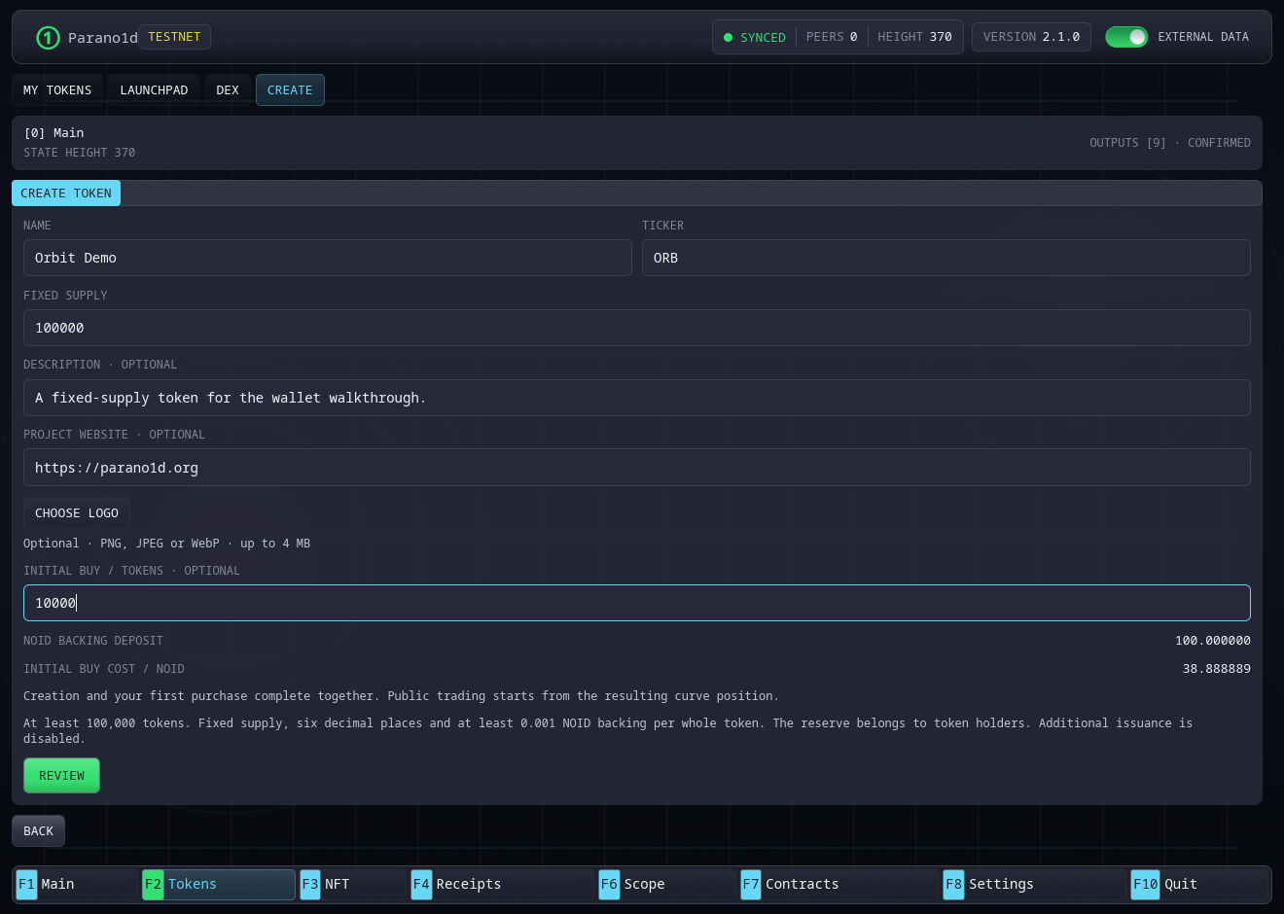Edit the Ticker field ORB

[x=946, y=258]
